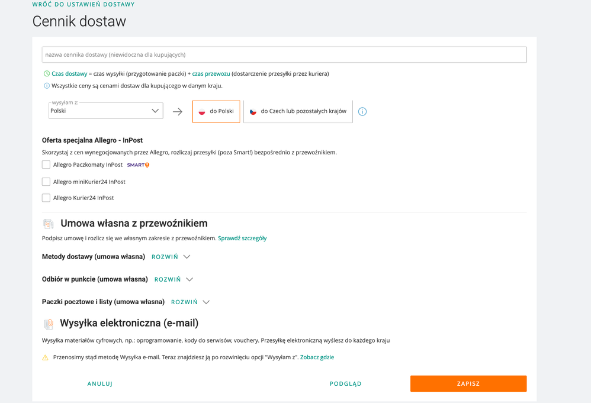
Task: Select the 'do Polski' tab
Action: (x=216, y=111)
